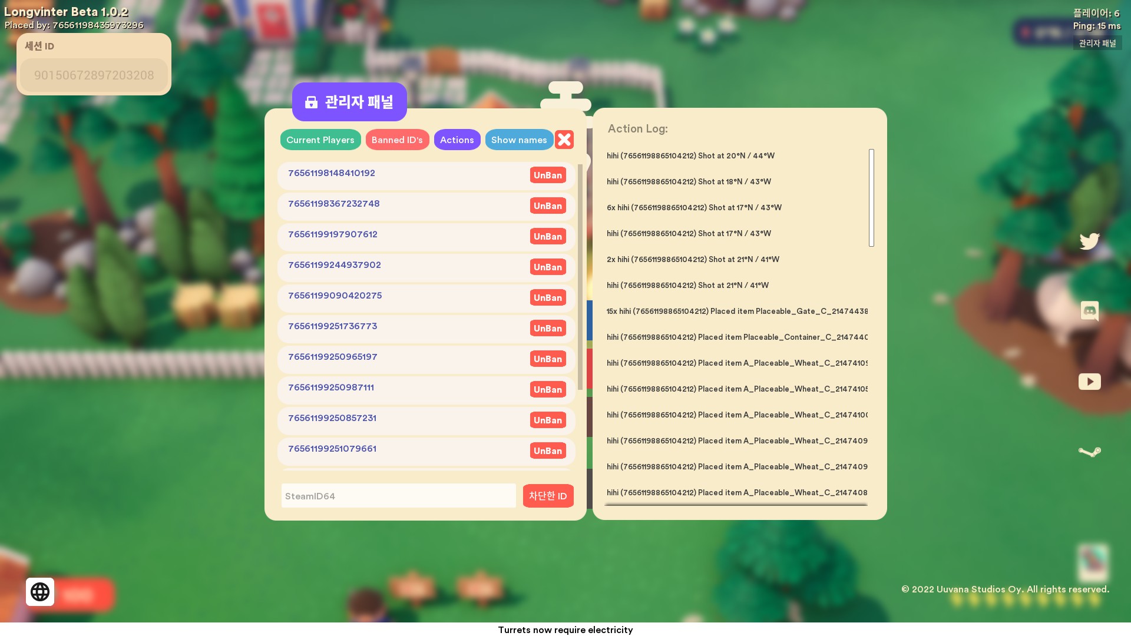The image size is (1131, 636).
Task: Open the blurred thumbnail above copyright text
Action: pyautogui.click(x=1093, y=562)
